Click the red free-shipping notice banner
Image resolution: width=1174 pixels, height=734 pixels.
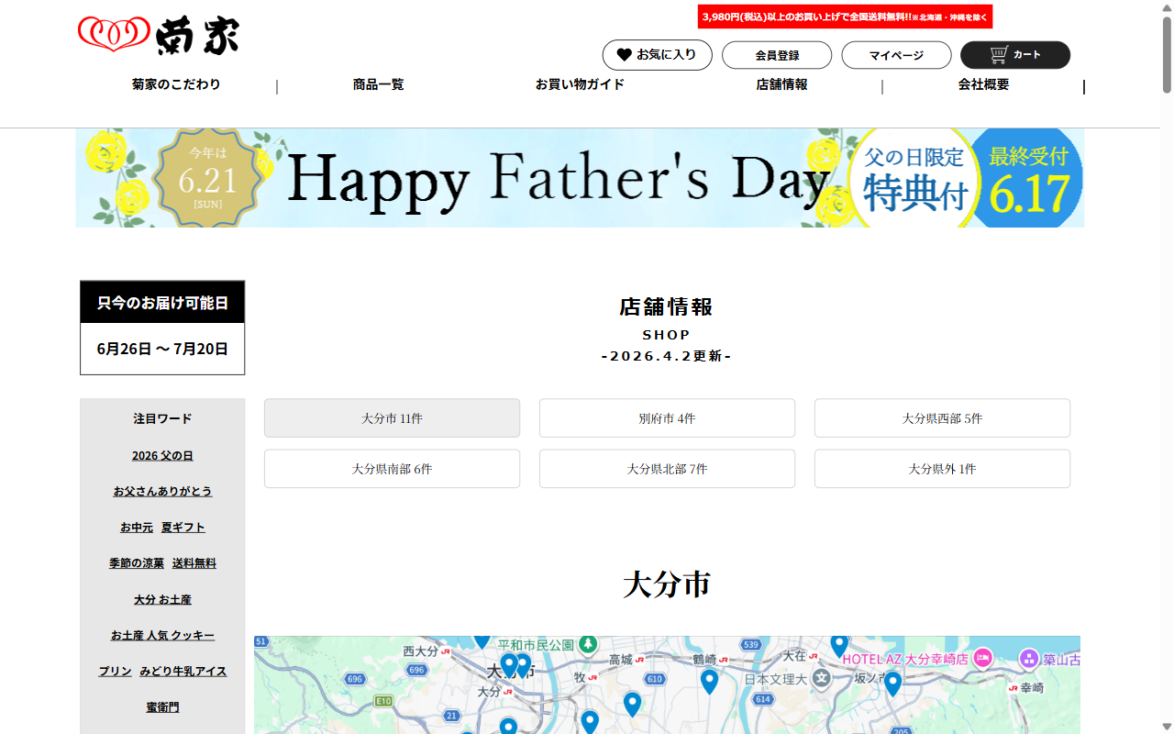(x=845, y=17)
